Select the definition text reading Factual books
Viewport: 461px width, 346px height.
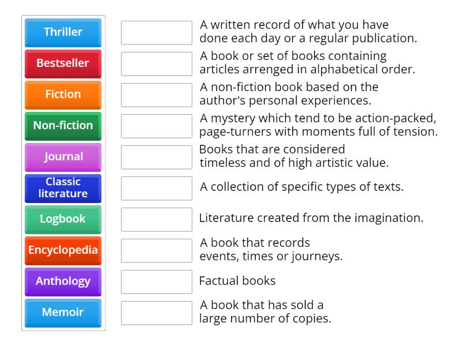[x=237, y=281]
